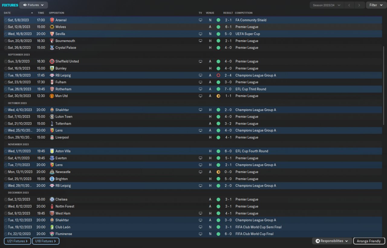
Task: Click the green win indicator for Liverpool match
Action: [x=218, y=137]
